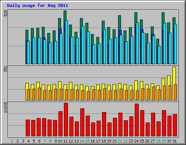Click green day label 8
Image resolution: width=186 pixels, height=145 pixels.
tap(50, 141)
